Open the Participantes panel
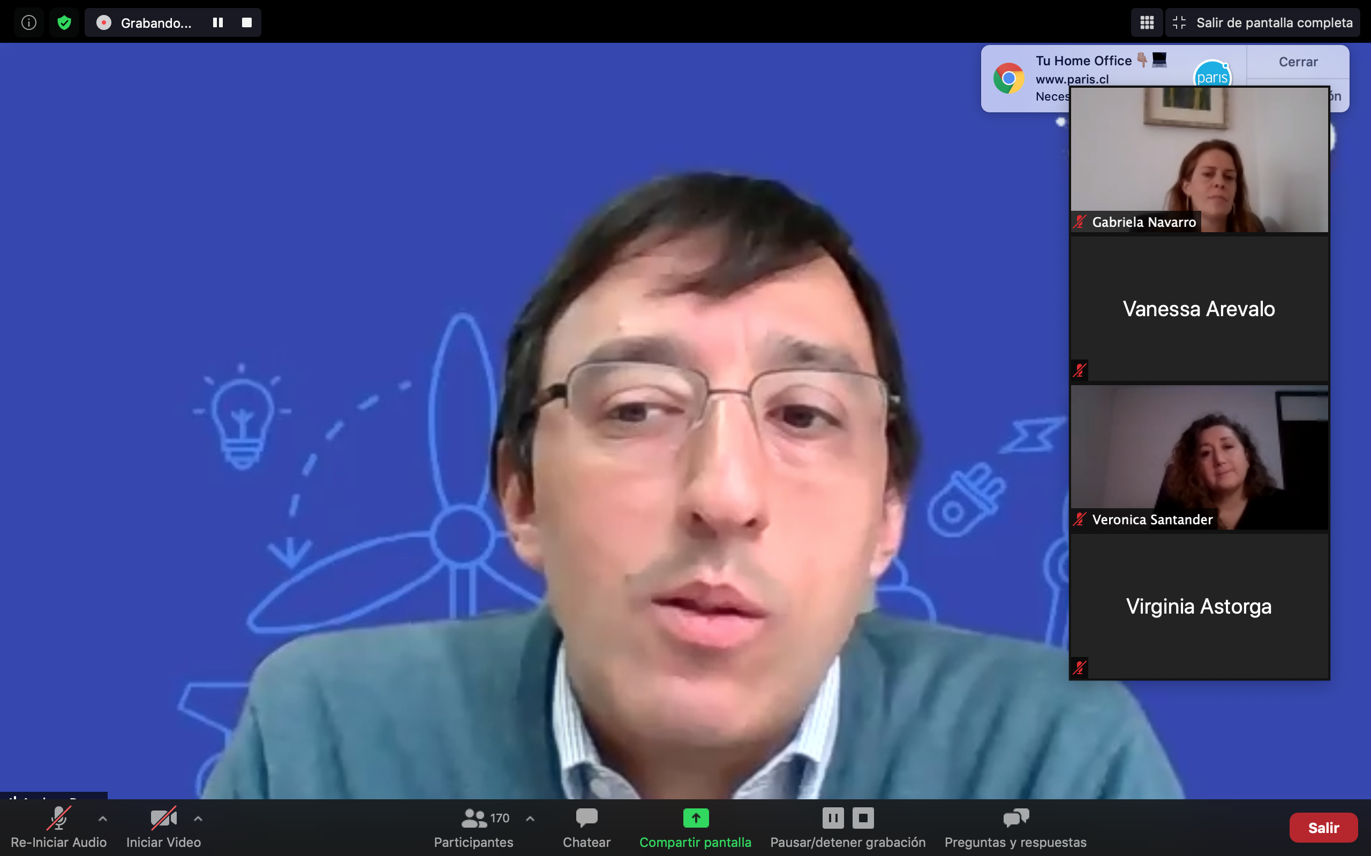Viewport: 1371px width, 856px height. coord(473,819)
